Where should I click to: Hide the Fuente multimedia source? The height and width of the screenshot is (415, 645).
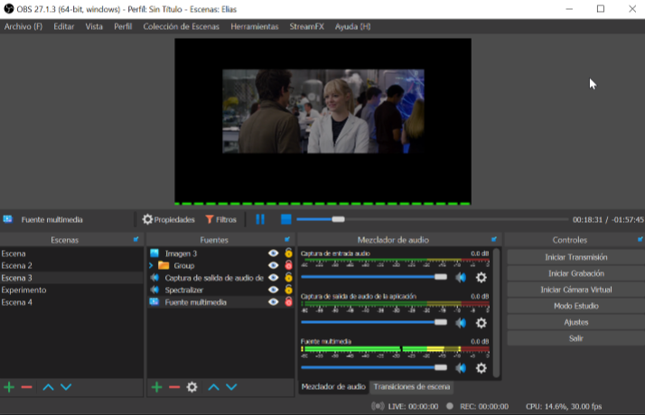[x=273, y=302]
